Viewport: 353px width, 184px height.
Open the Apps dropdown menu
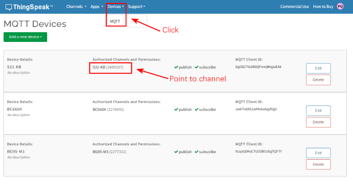click(97, 7)
